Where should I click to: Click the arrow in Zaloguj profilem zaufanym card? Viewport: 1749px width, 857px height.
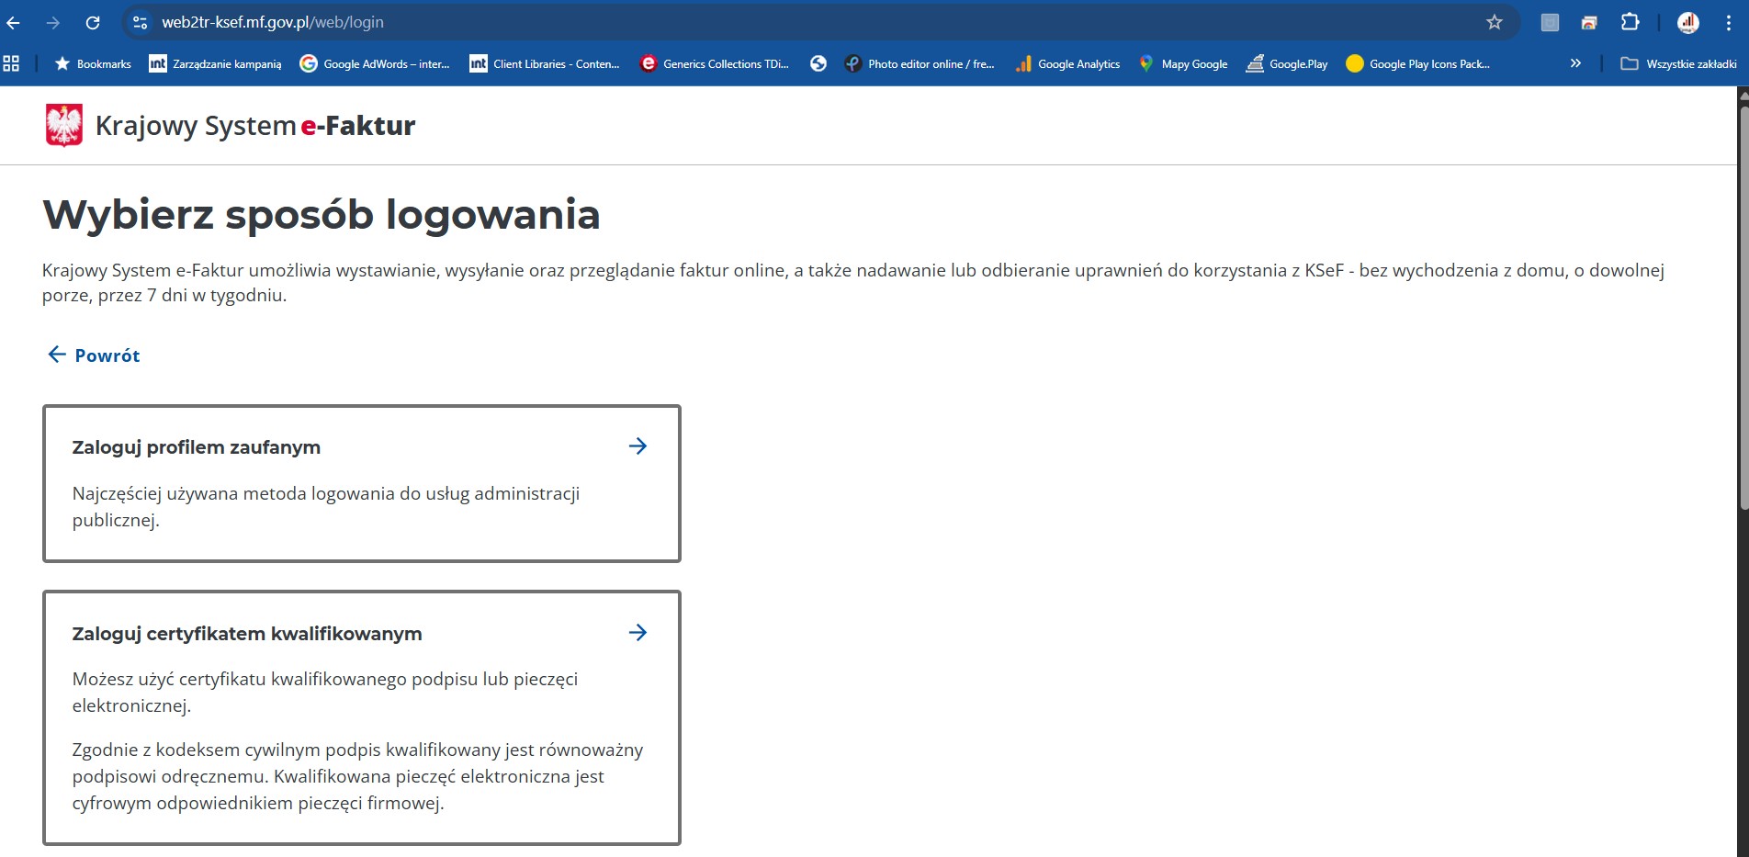point(638,446)
